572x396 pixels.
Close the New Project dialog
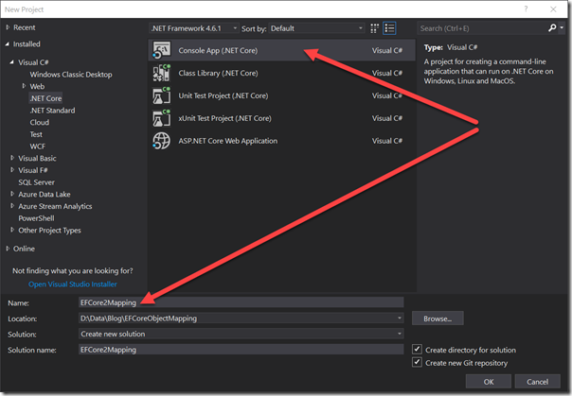click(553, 9)
